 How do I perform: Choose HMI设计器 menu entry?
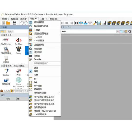click(x=45, y=40)
